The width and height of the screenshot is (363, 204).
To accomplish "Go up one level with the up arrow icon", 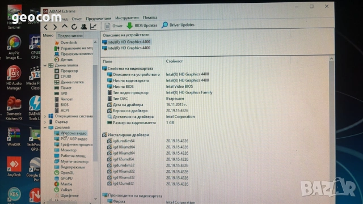I will point(65,27).
